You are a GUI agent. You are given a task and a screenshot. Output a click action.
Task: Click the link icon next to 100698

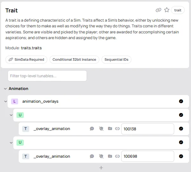[117, 156]
